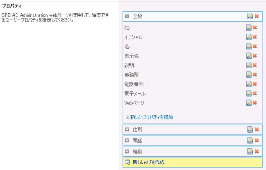The width and height of the screenshot is (266, 170).
Task: Edit the 電子メール property
Action: click(x=249, y=93)
